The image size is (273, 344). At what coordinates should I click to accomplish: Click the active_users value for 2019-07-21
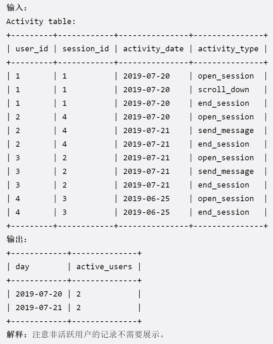79,308
